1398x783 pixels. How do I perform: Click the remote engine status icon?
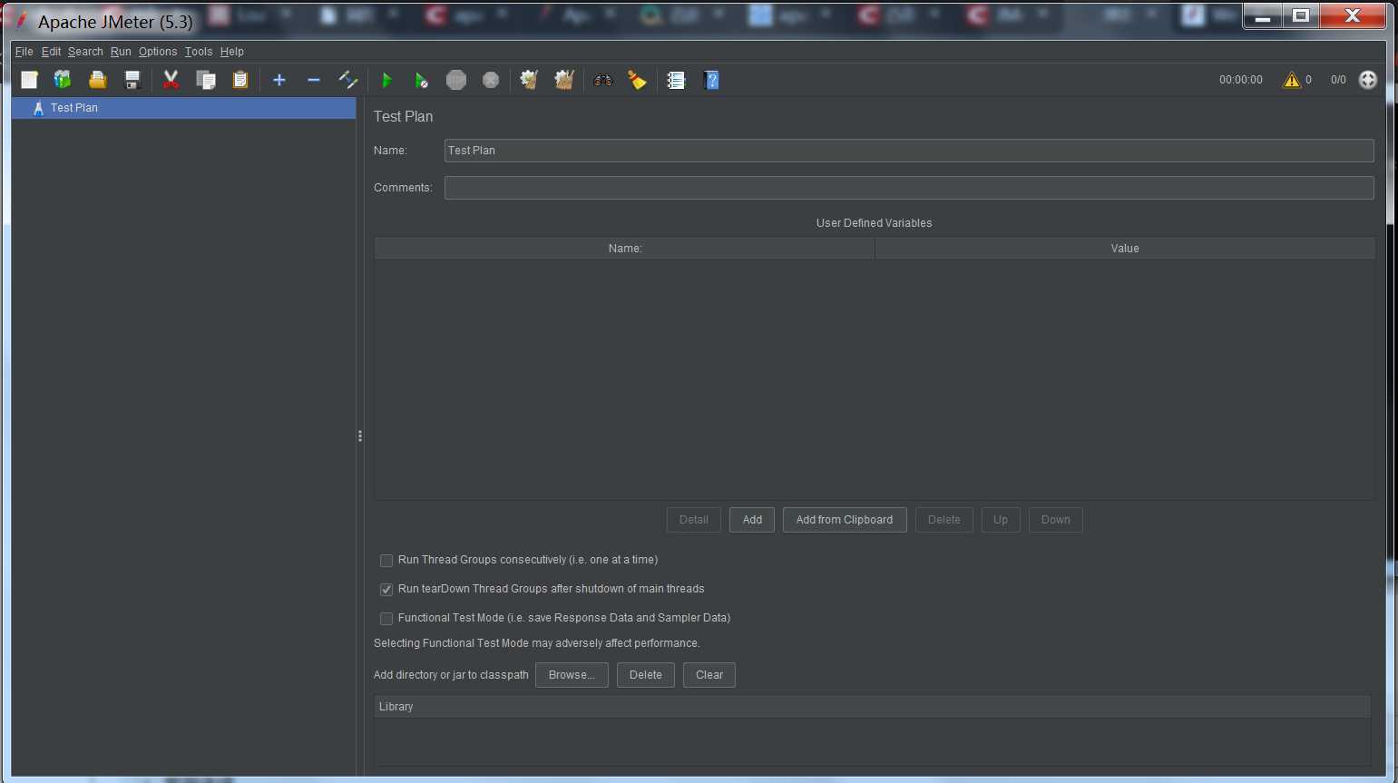click(1368, 80)
